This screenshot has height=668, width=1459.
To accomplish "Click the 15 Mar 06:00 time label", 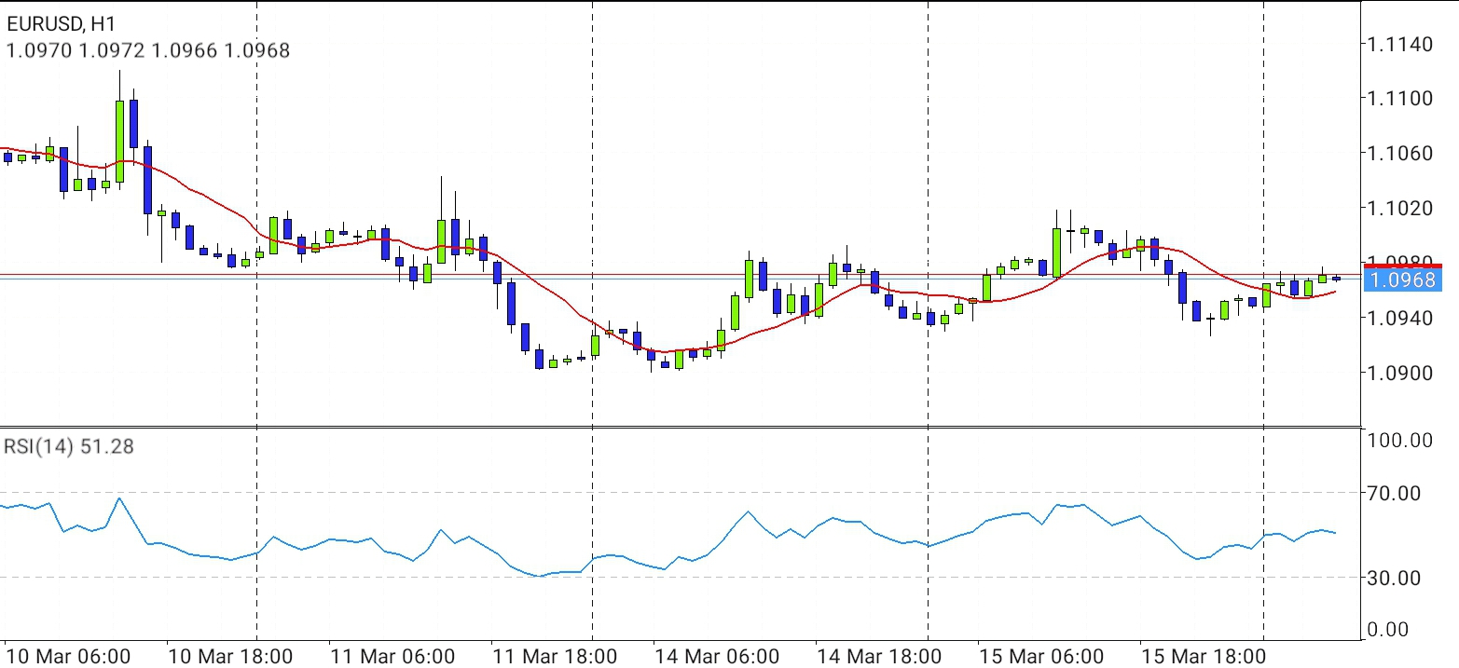I will (x=1042, y=656).
